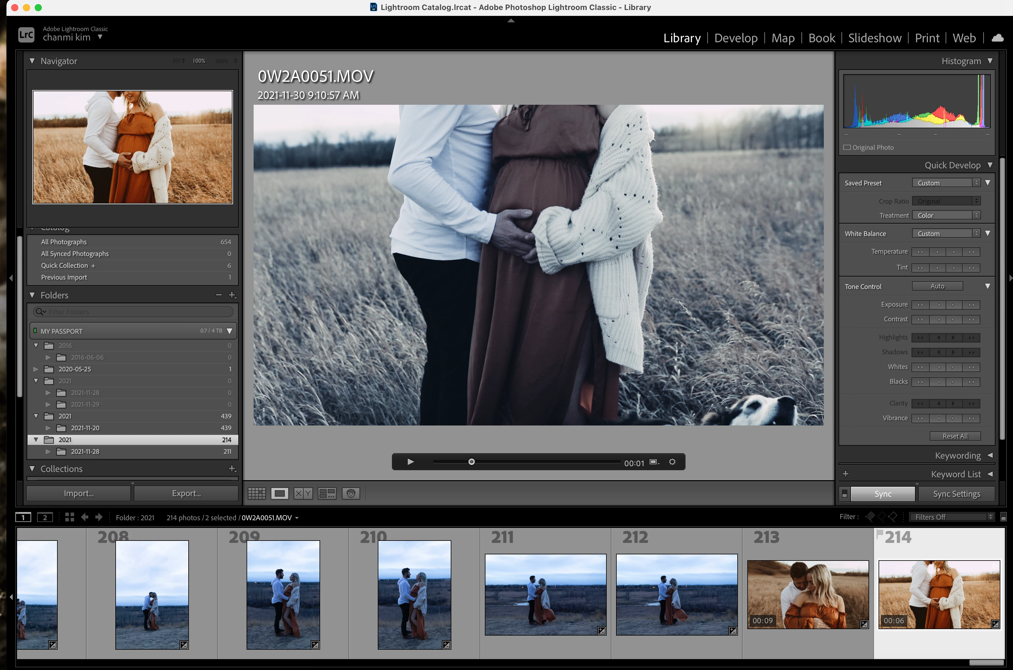This screenshot has width=1013, height=670.
Task: Open People view face icon
Action: tap(351, 493)
